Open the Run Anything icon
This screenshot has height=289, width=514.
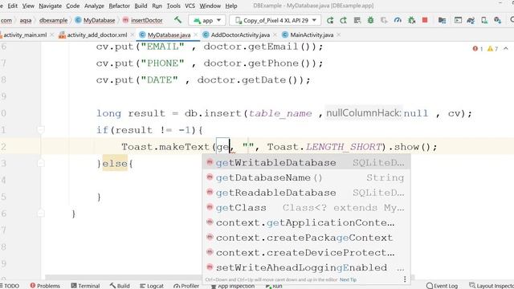[x=458, y=20]
